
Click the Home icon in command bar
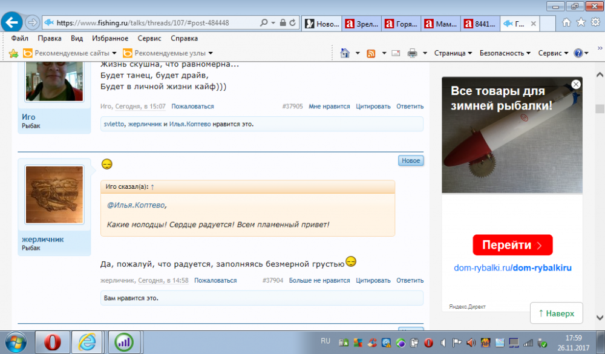[x=345, y=53]
